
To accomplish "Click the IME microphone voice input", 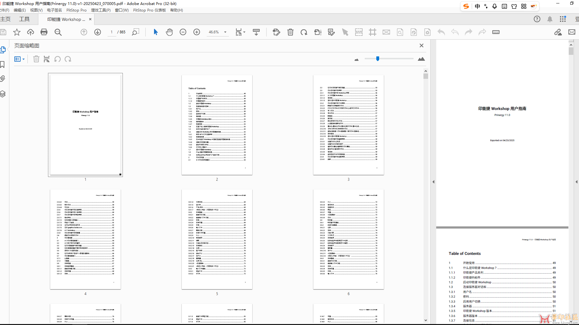I will [495, 6].
